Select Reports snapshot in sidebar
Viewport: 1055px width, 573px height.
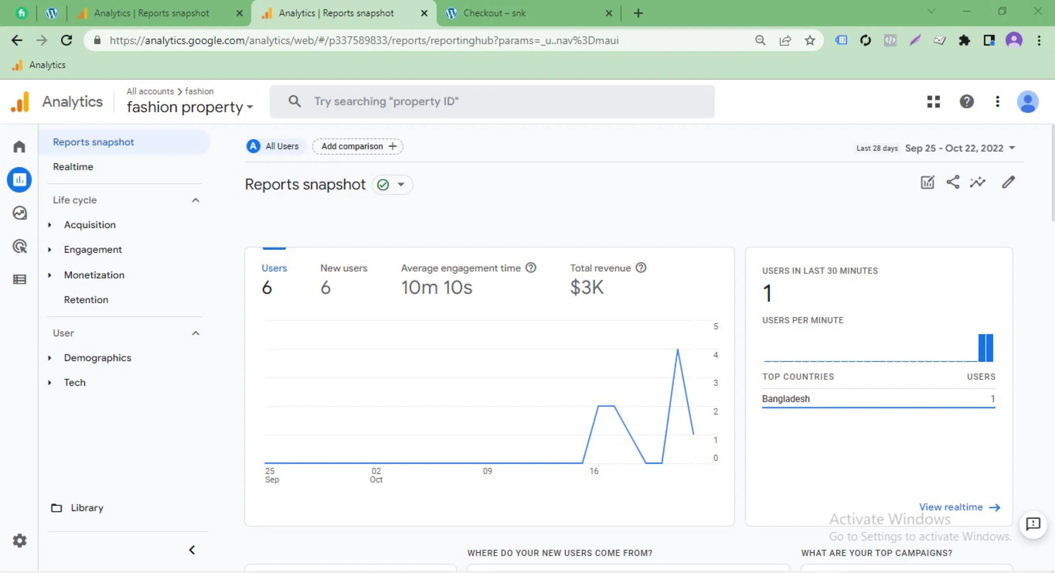click(124, 142)
